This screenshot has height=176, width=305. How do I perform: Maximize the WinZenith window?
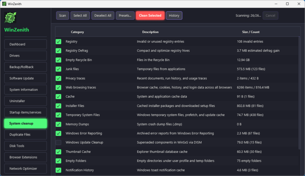287,4
